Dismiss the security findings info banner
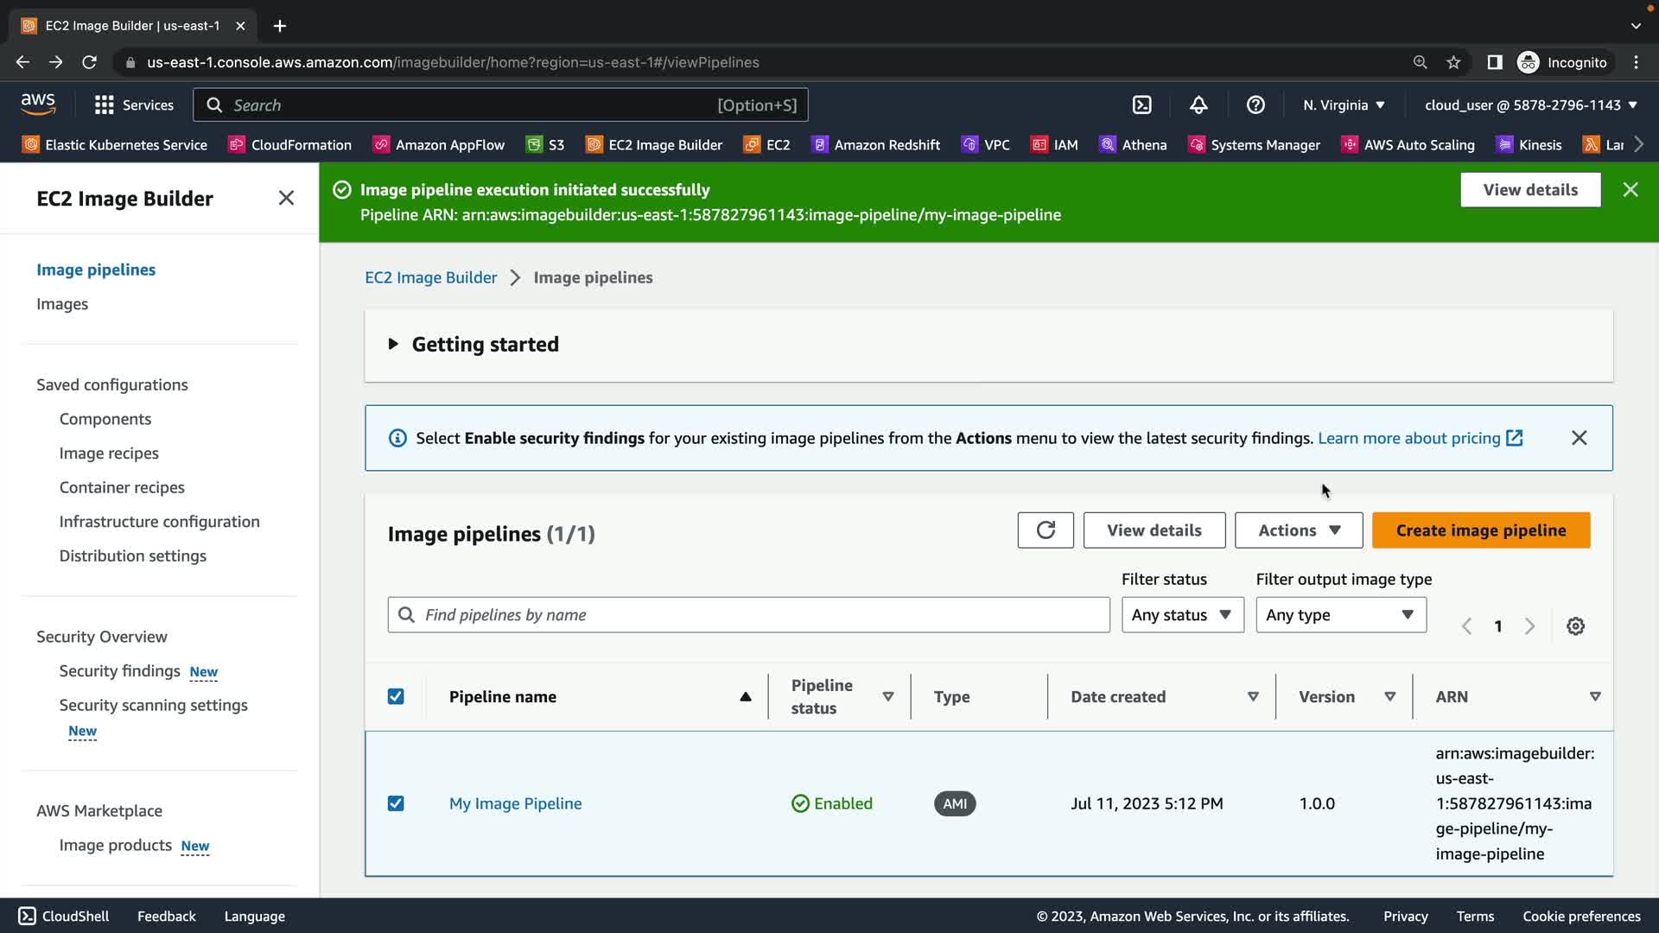Viewport: 1659px width, 933px height. coord(1579,438)
